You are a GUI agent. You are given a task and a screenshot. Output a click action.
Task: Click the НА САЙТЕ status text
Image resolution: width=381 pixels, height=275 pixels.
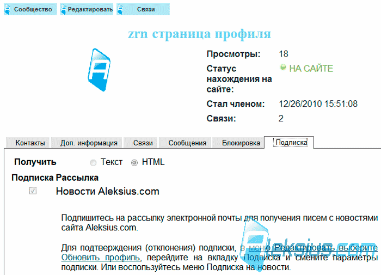(311, 69)
